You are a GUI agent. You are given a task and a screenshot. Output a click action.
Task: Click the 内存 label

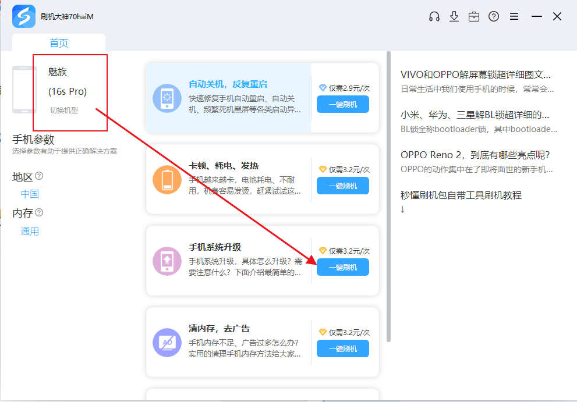23,214
